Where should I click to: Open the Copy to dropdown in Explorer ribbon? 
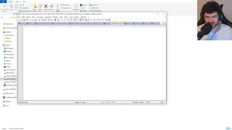pyautogui.click(x=40, y=10)
